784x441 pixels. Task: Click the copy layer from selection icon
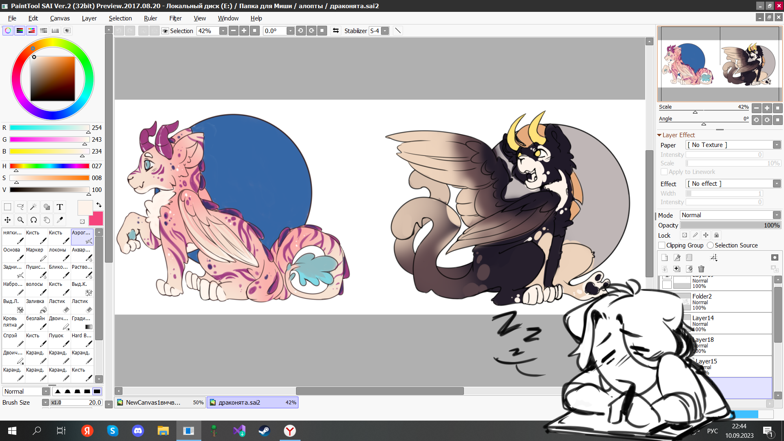(677, 269)
